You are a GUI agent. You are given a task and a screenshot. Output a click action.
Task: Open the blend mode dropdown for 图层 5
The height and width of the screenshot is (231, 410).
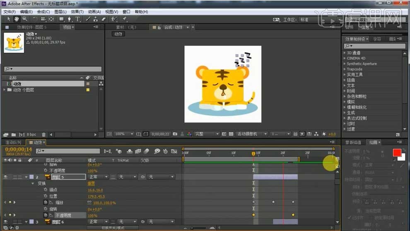(98, 177)
